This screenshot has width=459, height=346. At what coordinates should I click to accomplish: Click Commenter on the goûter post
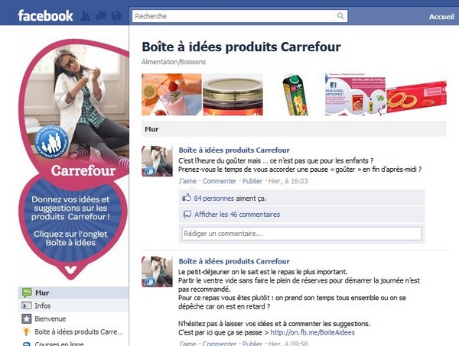pos(220,181)
